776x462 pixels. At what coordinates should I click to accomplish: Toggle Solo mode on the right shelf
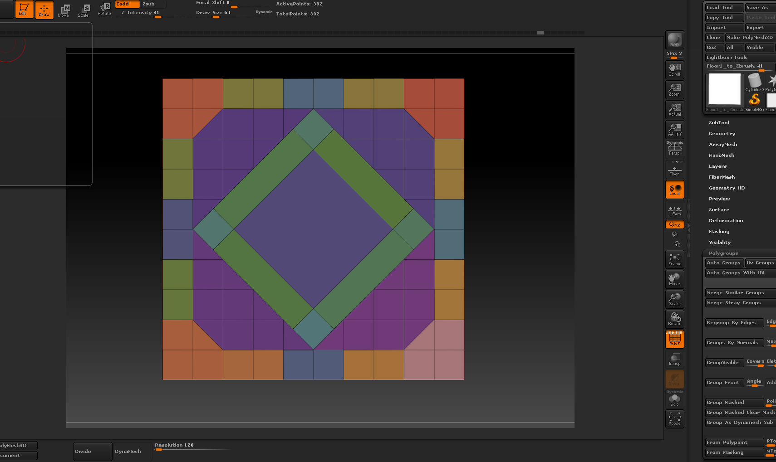(x=674, y=399)
